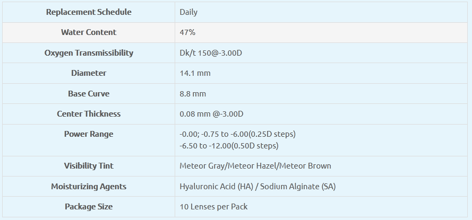Click the Moisturizing Agents label
472x220 pixels.
(x=89, y=187)
